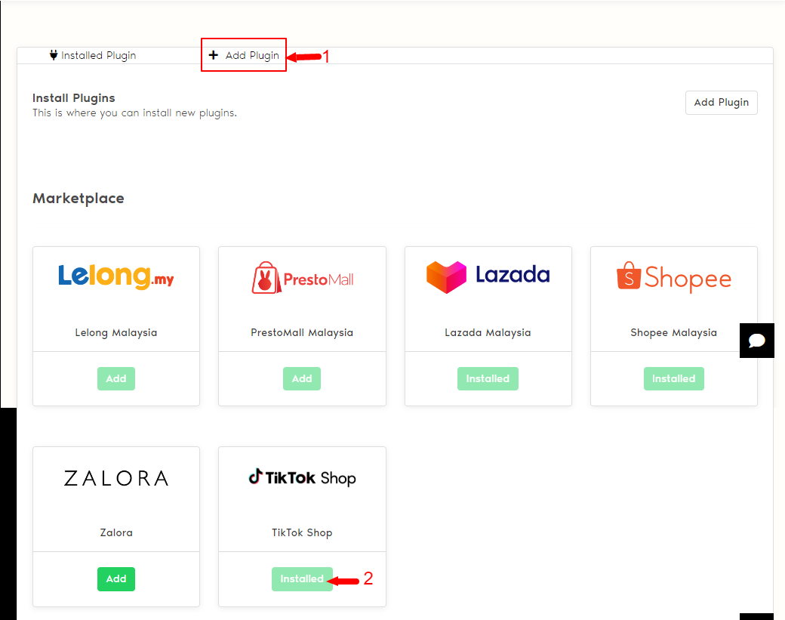Select the TikTok Shop card label
The image size is (785, 620).
click(x=302, y=532)
